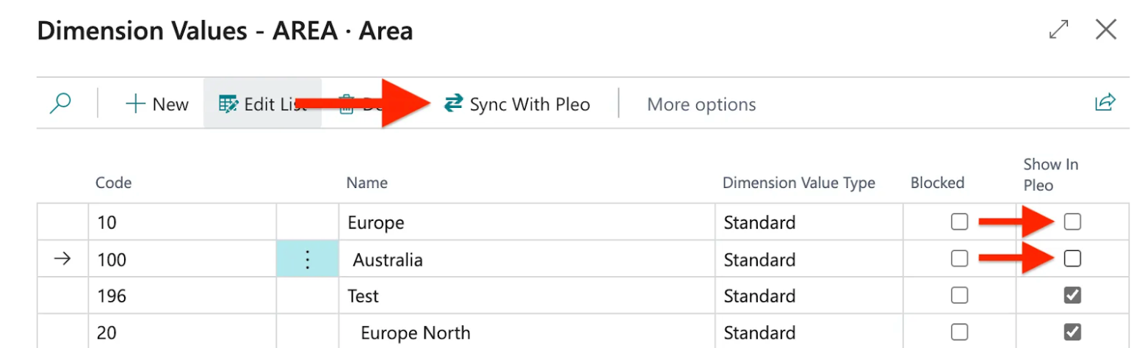Tick Blocked checkbox for Europe
Image resolution: width=1134 pixels, height=348 pixels.
[x=959, y=222]
